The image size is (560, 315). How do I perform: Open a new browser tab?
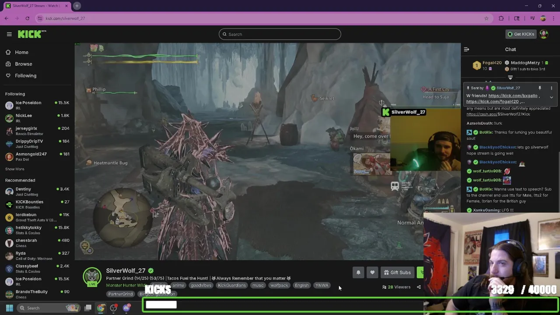(77, 6)
